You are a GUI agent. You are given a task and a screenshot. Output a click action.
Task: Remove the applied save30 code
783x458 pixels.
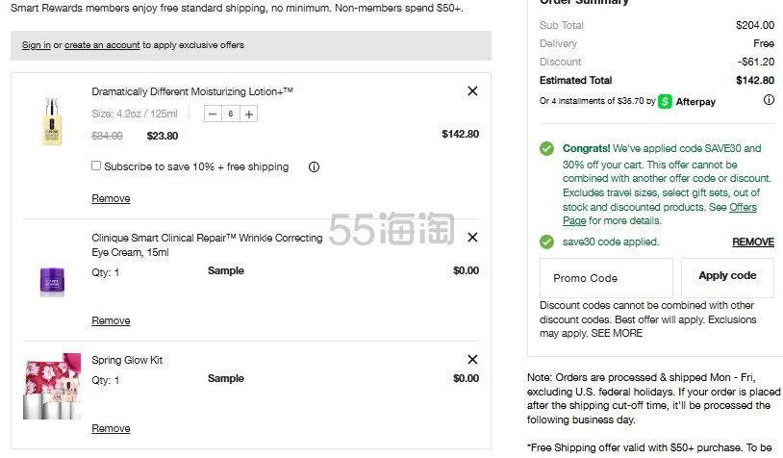point(752,242)
